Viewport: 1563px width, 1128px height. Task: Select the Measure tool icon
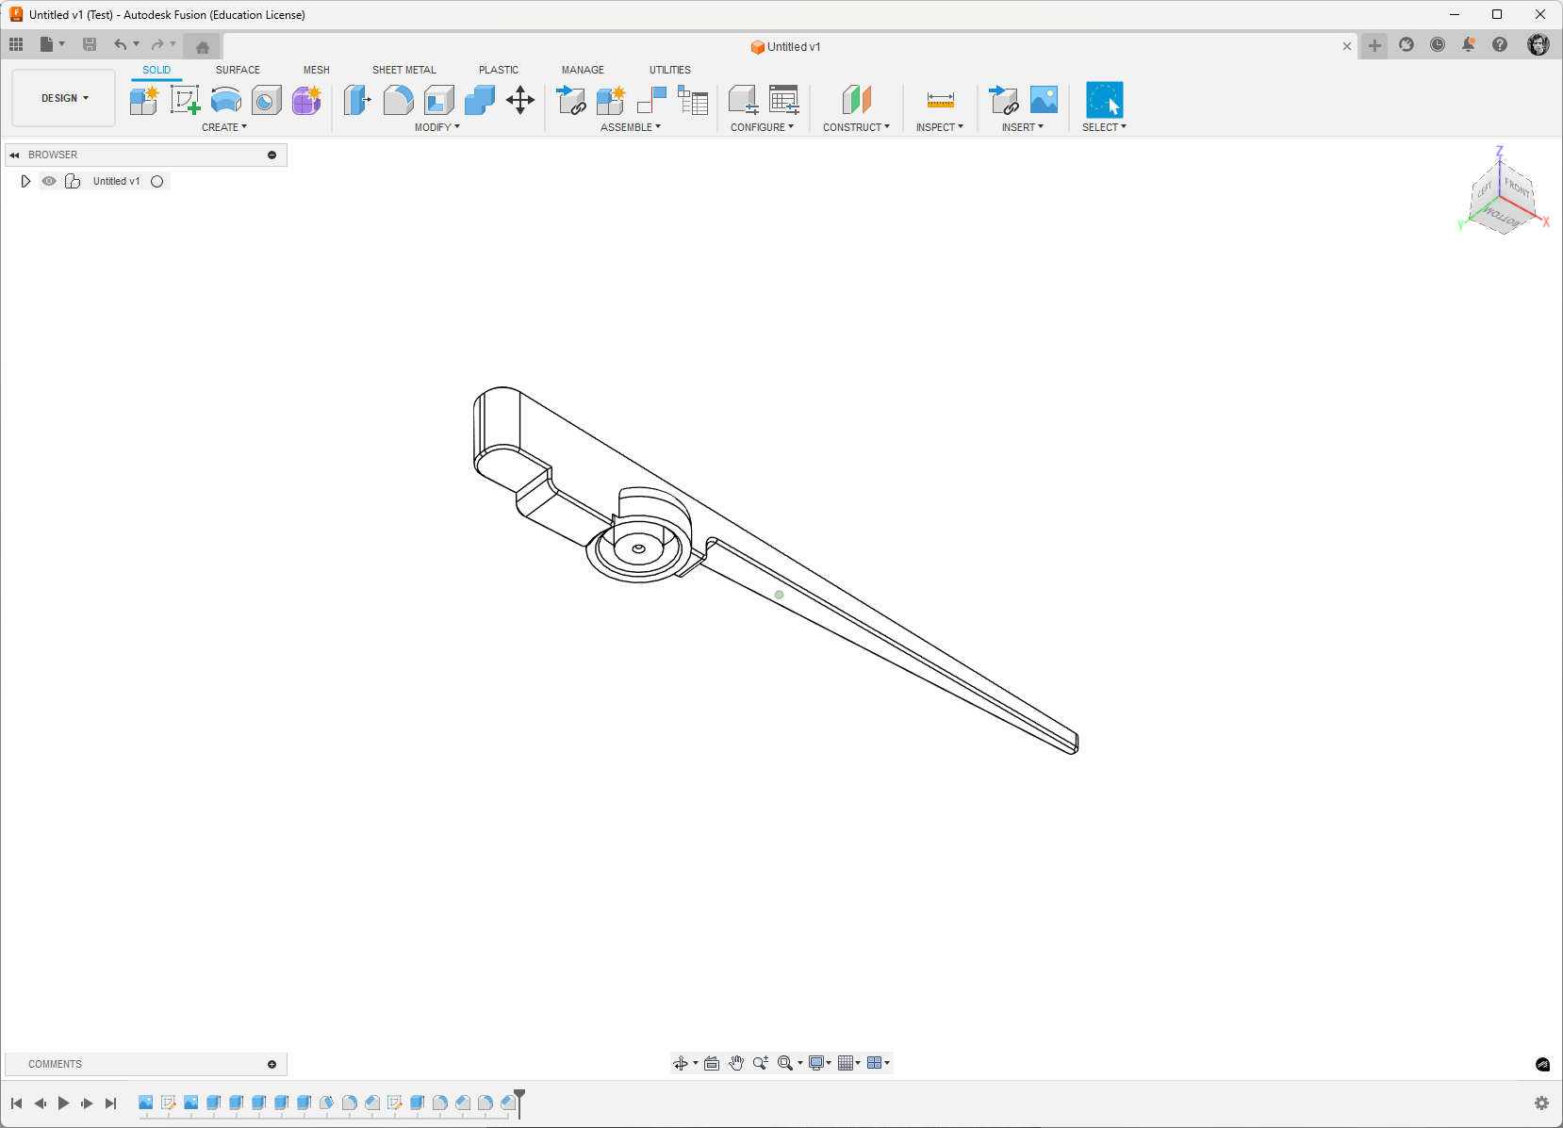[x=940, y=100]
